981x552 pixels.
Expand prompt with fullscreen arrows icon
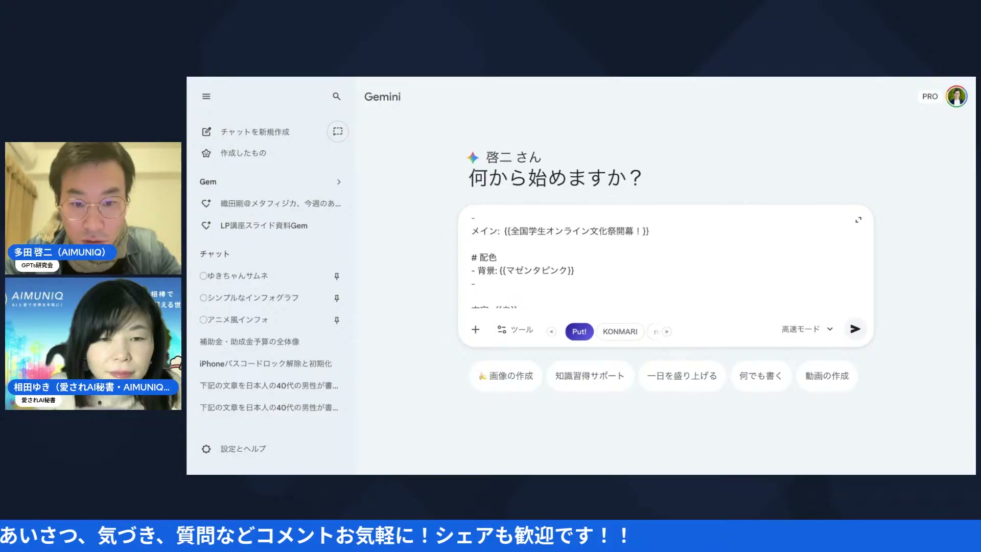point(858,220)
